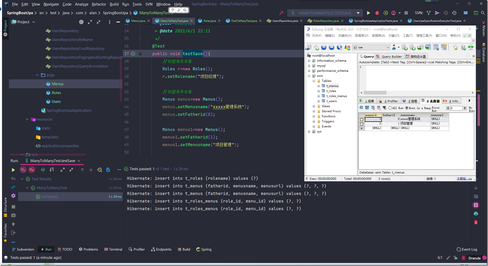This screenshot has width=488, height=266.
Task: Click SVN Commit arrow icon
Action: tap(437, 13)
